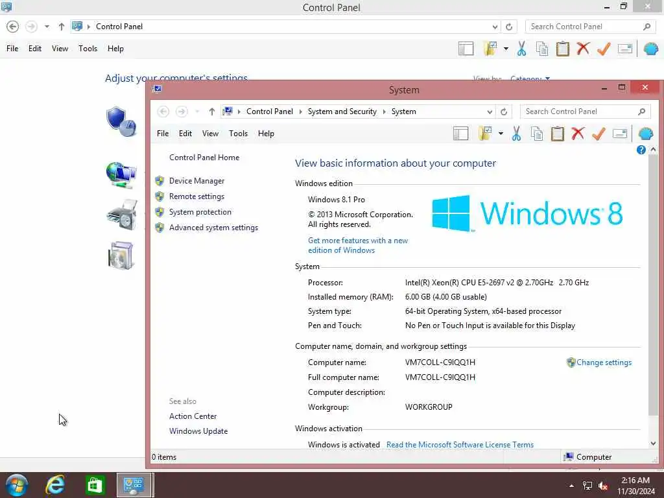The image size is (664, 498).
Task: Open Programs disc box icon
Action: point(121,255)
